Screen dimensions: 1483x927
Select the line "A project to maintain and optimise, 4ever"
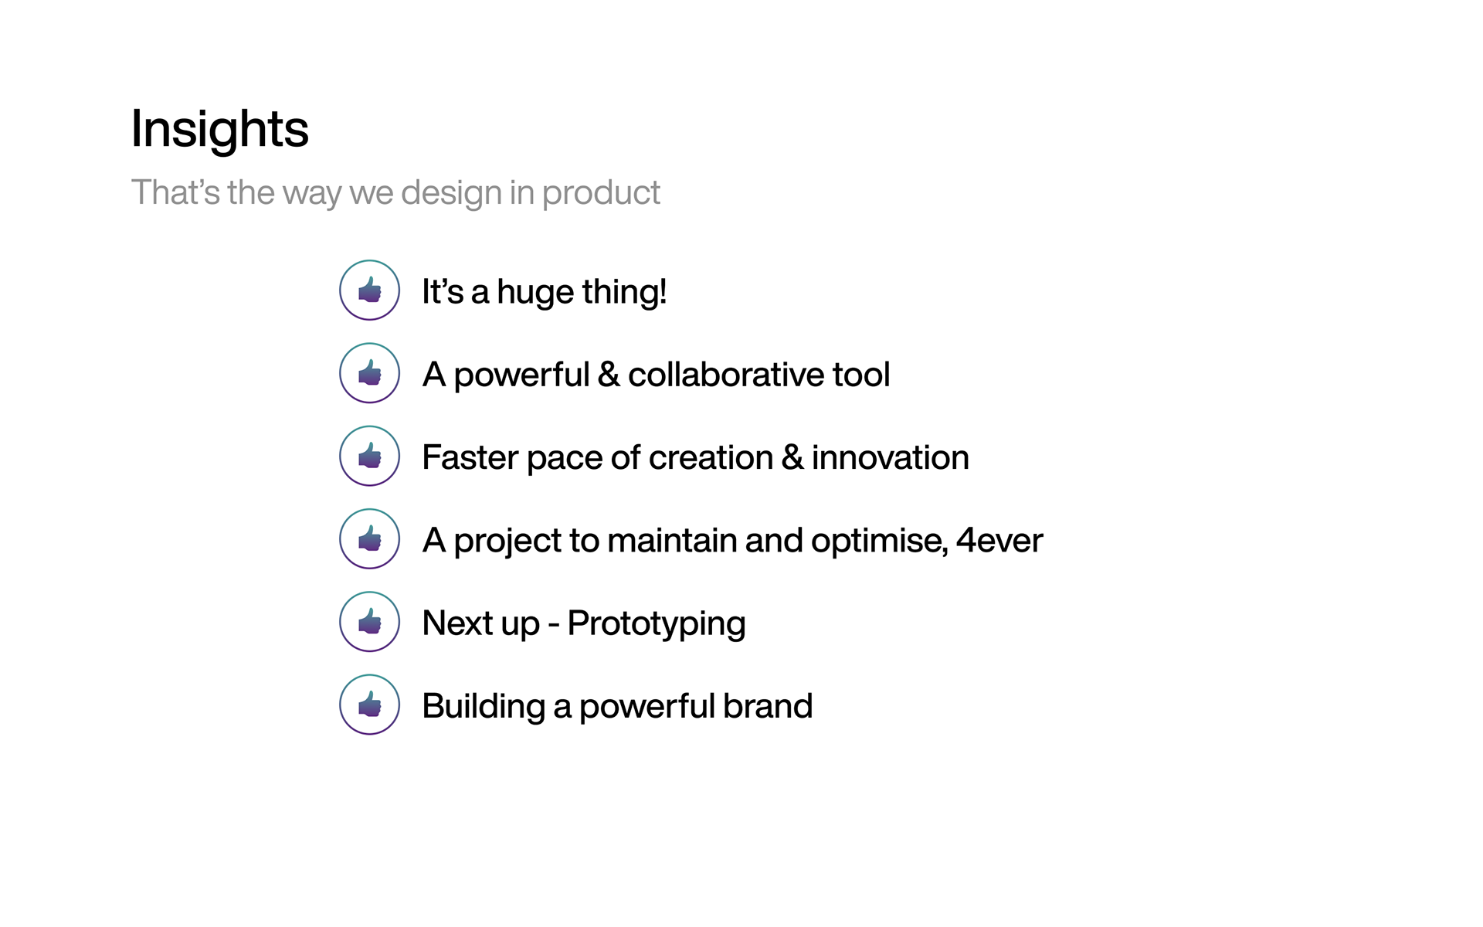tap(732, 541)
